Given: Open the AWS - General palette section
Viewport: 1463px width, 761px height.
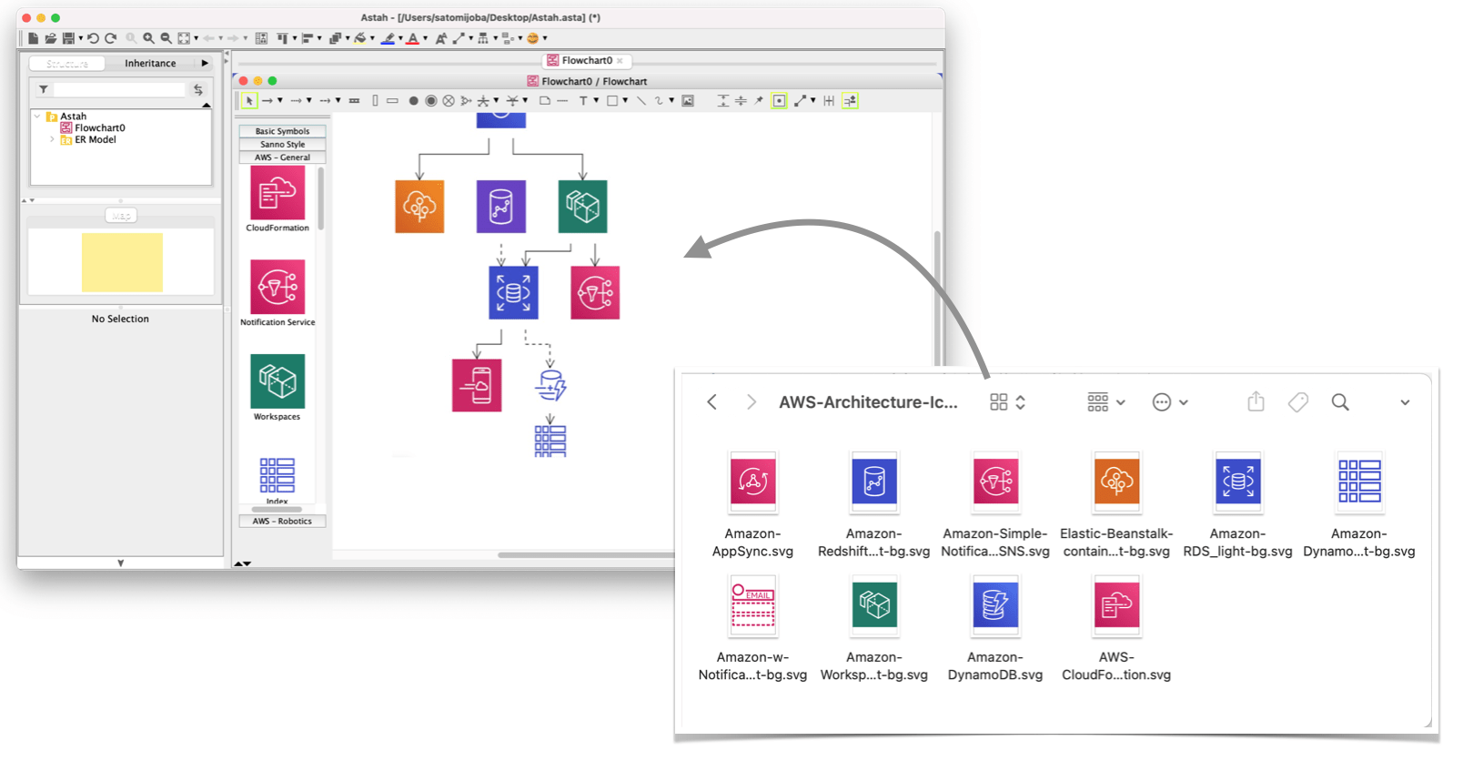Looking at the screenshot, I should tap(282, 157).
